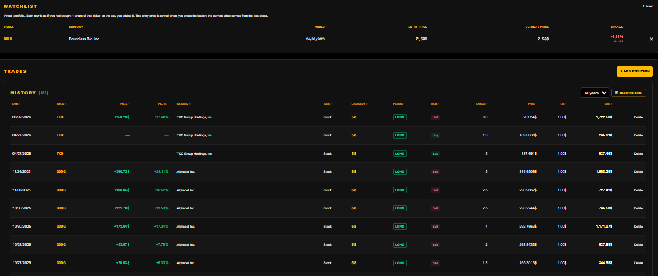Open BOLD ticker in watchlist
The width and height of the screenshot is (658, 276).
coord(8,39)
